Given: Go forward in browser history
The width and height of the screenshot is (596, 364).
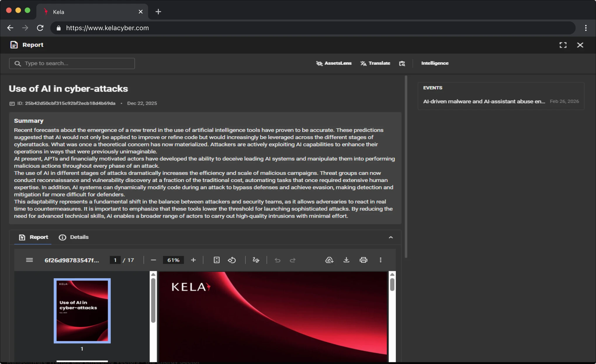Looking at the screenshot, I should pyautogui.click(x=25, y=28).
